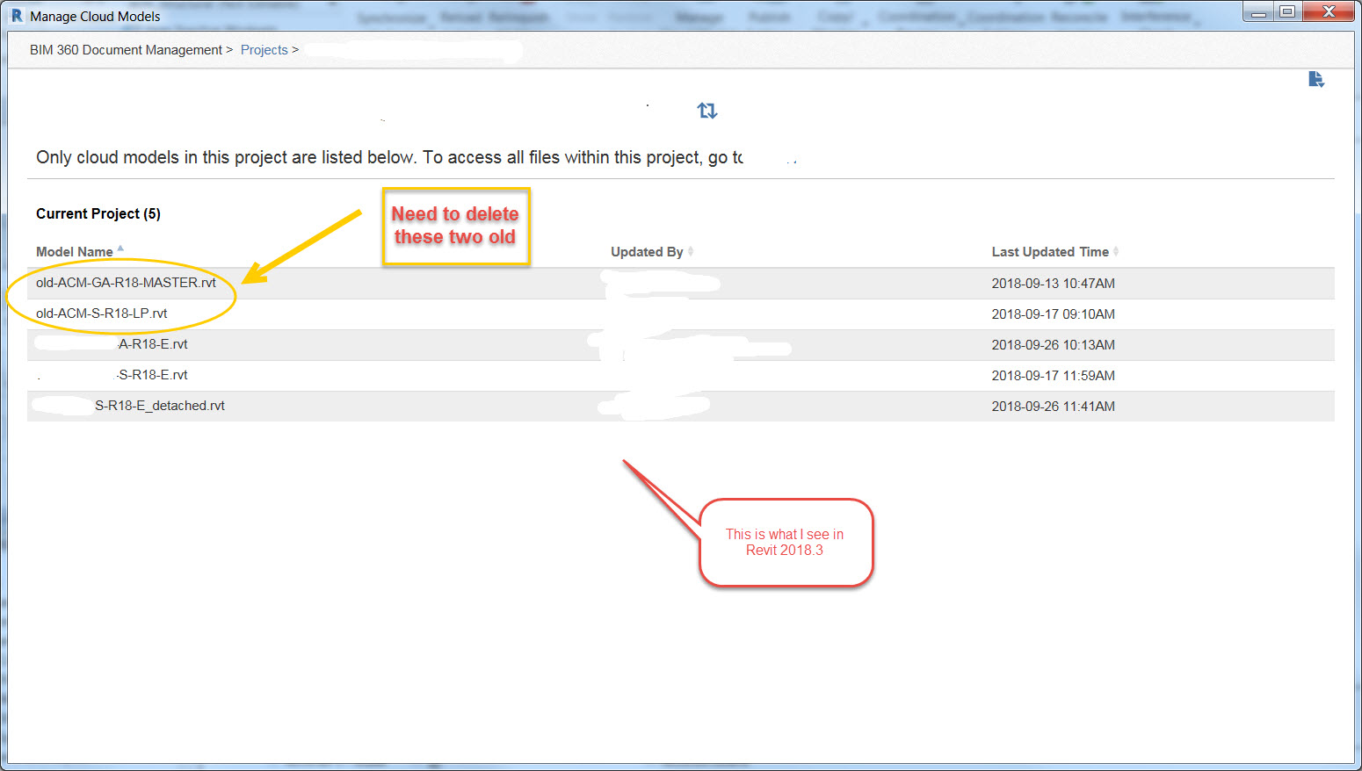Screen dimensions: 1362x771
Task: Click timestamp 2018-09-13 10:47AM
Action: coord(1053,284)
